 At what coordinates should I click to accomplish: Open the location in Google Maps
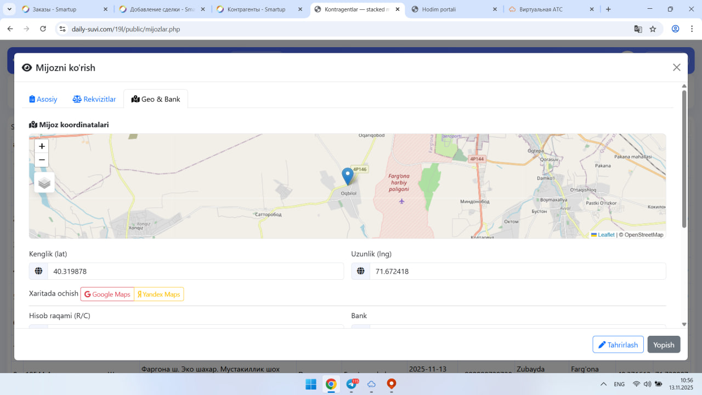click(x=107, y=294)
